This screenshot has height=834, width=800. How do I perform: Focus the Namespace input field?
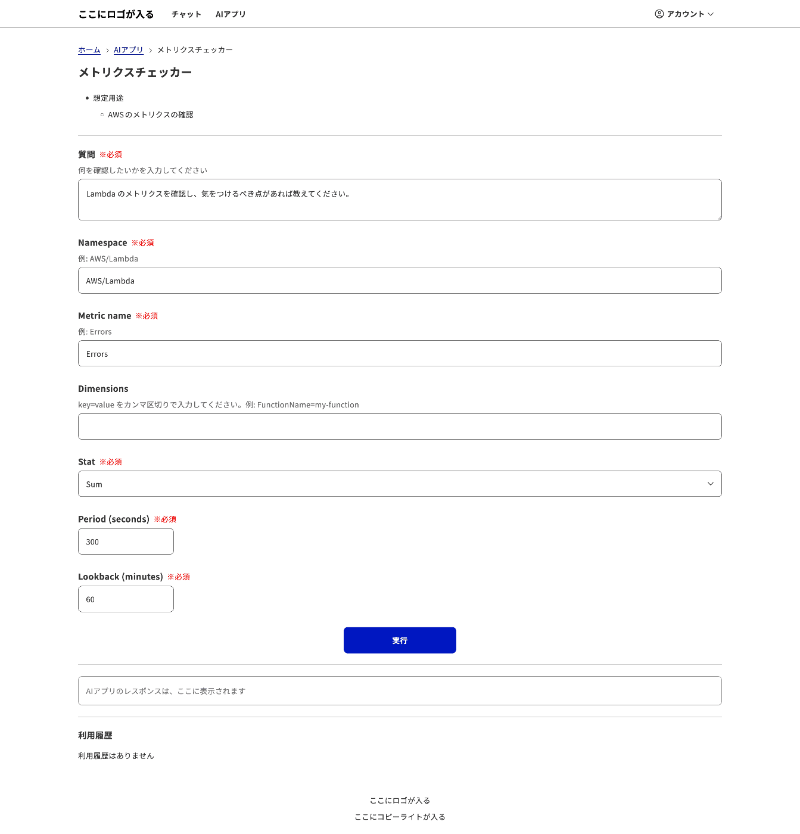400,281
